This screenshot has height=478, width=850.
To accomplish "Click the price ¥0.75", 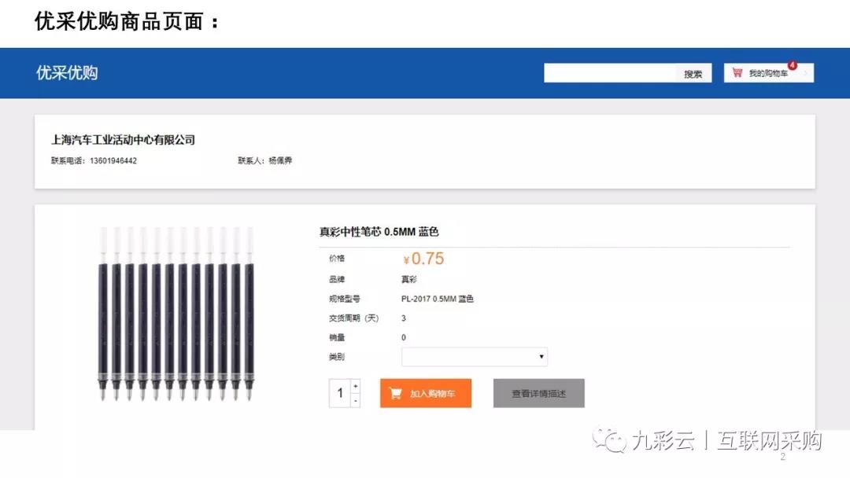I will 423,259.
